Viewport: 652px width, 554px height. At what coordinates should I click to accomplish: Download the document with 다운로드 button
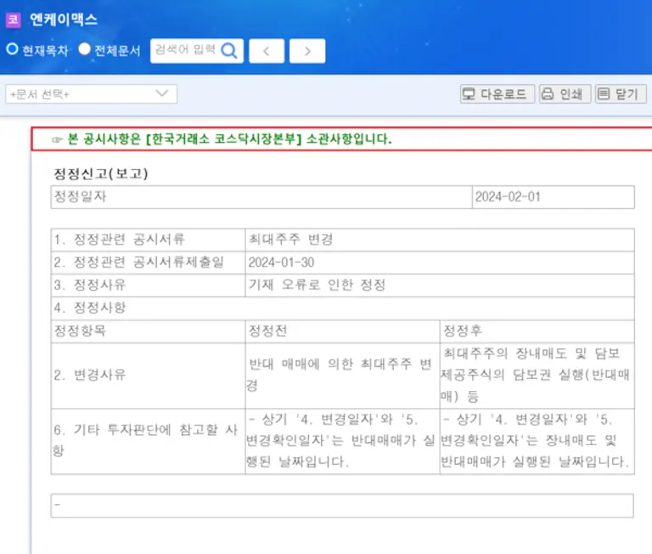click(497, 94)
